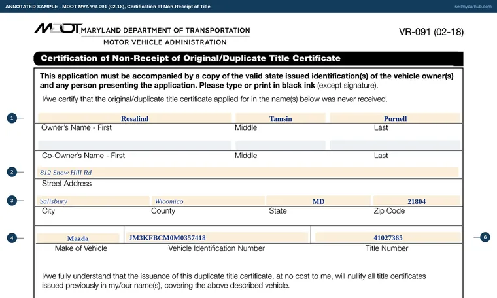
Task: Click the Owner's first name field containing Rosalind
Action: [135, 118]
